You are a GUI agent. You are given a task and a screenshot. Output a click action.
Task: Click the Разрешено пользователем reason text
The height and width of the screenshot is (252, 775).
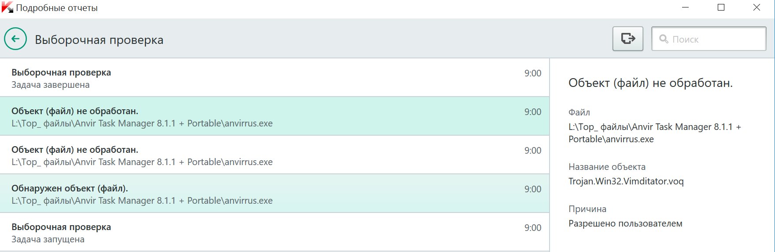click(625, 223)
